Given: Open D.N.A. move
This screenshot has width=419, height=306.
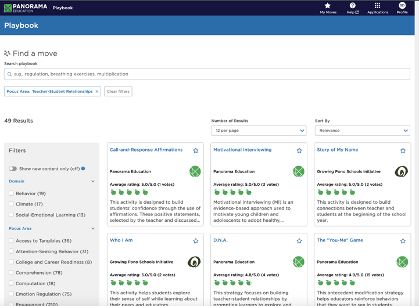Looking at the screenshot, I should coord(220,240).
